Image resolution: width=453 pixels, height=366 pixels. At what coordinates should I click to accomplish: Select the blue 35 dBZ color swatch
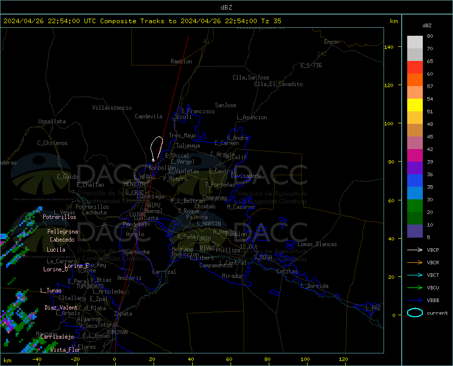(x=415, y=181)
